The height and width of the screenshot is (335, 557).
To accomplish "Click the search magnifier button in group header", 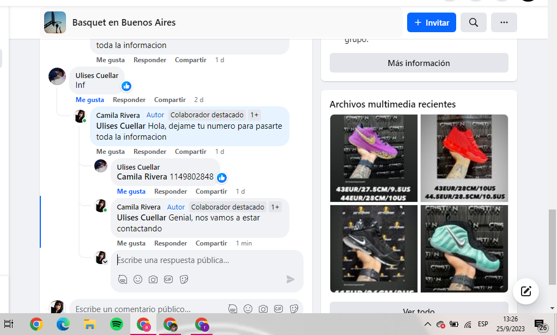I will [x=473, y=22].
